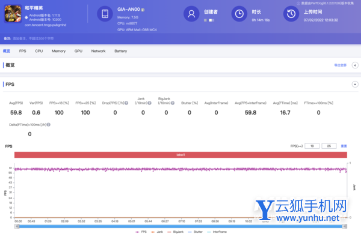Open the Network tab
361x234 pixels.
point(98,51)
